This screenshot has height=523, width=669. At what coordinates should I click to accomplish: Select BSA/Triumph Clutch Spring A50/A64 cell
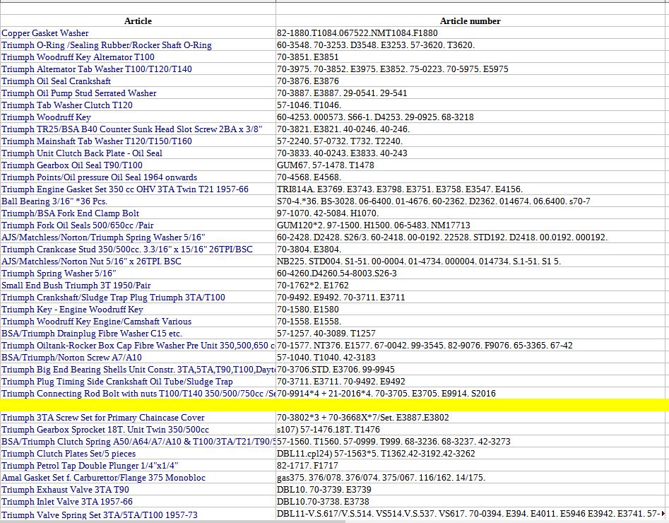tap(138, 441)
